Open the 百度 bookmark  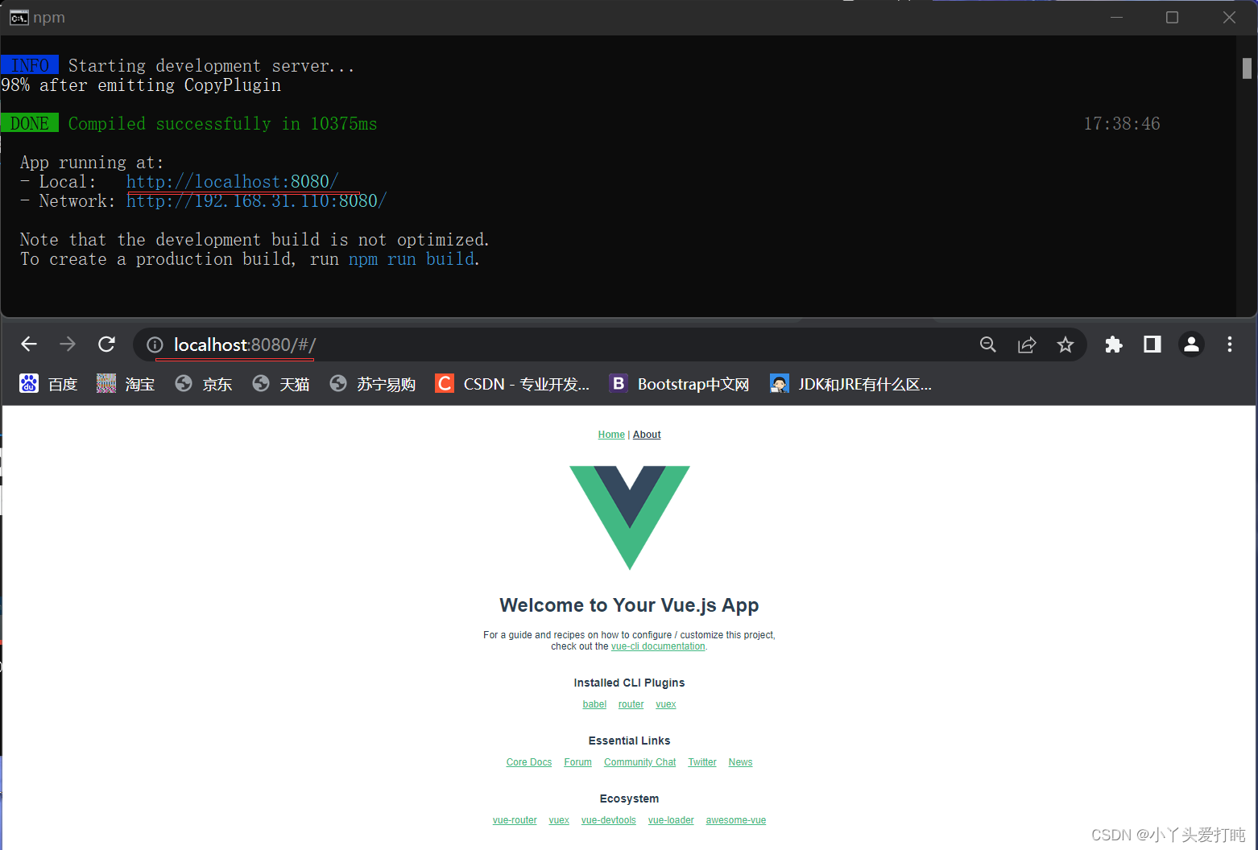[48, 384]
